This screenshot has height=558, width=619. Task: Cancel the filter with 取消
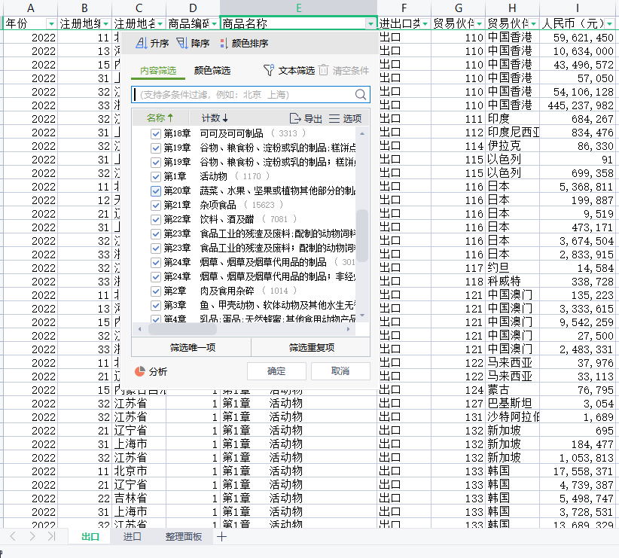pyautogui.click(x=340, y=371)
